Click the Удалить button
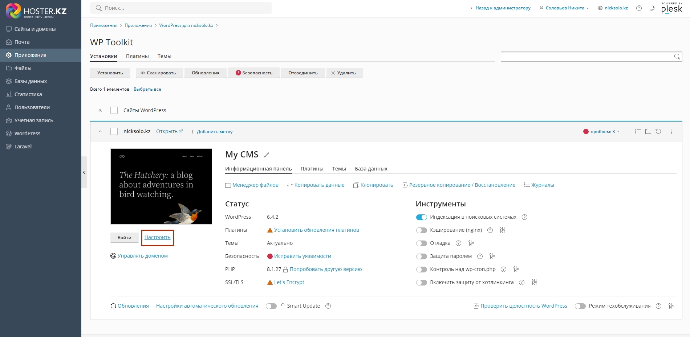 [x=345, y=73]
